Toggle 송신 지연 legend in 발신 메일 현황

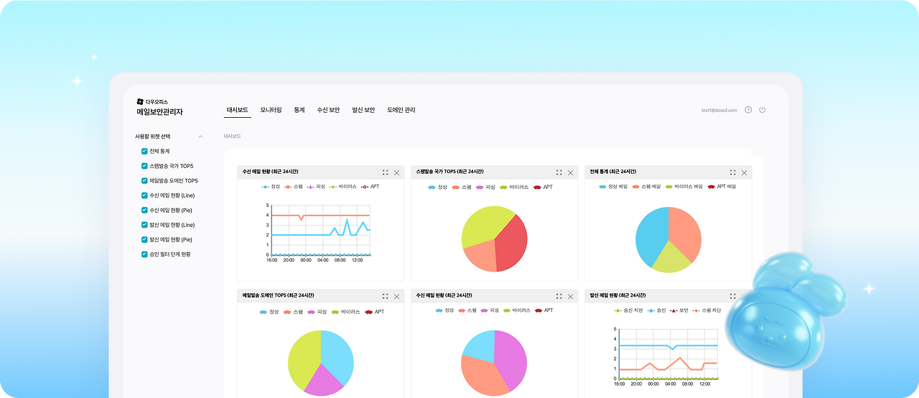tap(628, 310)
